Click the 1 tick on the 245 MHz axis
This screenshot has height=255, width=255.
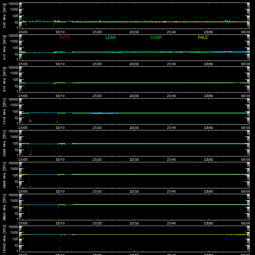[x=17, y=28]
